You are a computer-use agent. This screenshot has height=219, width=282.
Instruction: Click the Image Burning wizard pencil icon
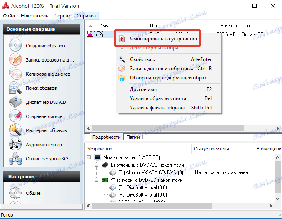15,59
